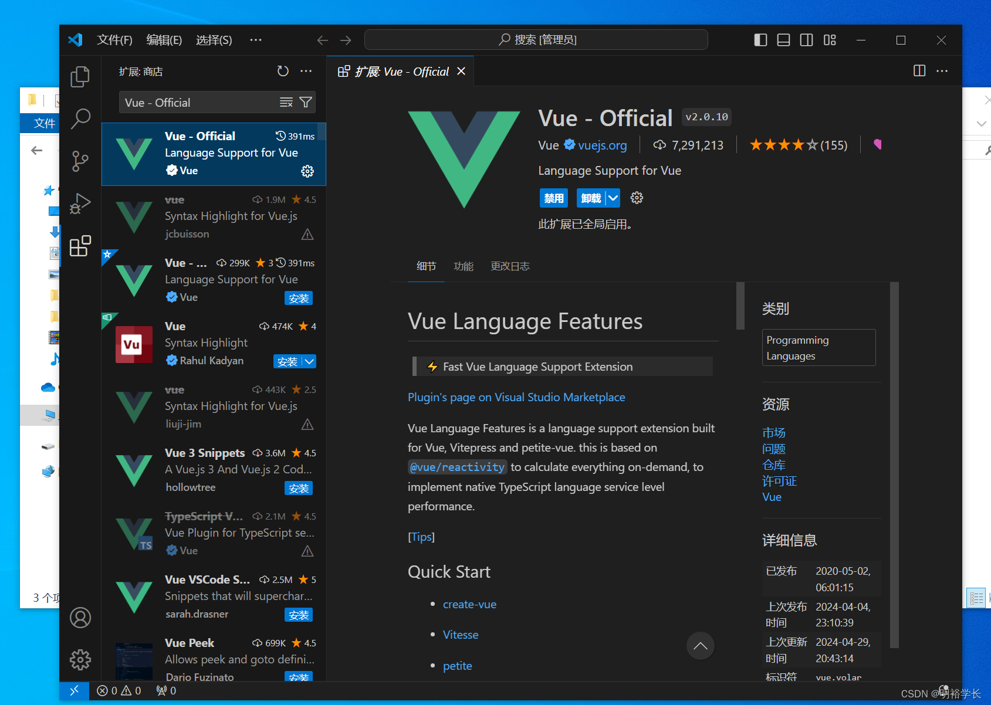Open vuejs.org publisher link
This screenshot has height=705, width=991.
[602, 145]
